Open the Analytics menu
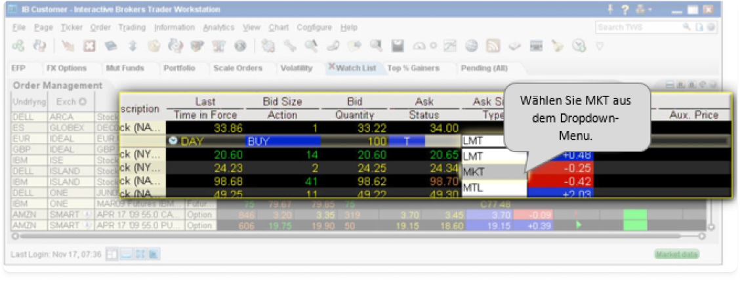The width and height of the screenshot is (740, 282). coord(218,28)
